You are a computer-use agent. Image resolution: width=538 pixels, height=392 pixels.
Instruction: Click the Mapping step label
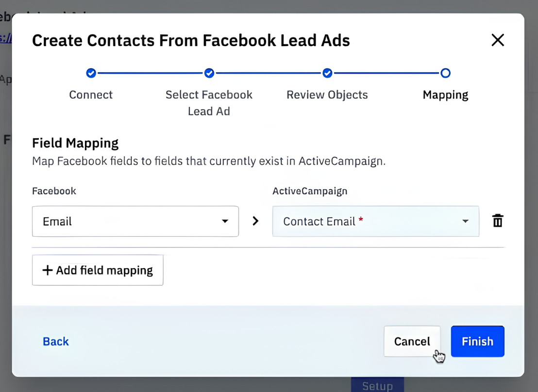(x=445, y=95)
